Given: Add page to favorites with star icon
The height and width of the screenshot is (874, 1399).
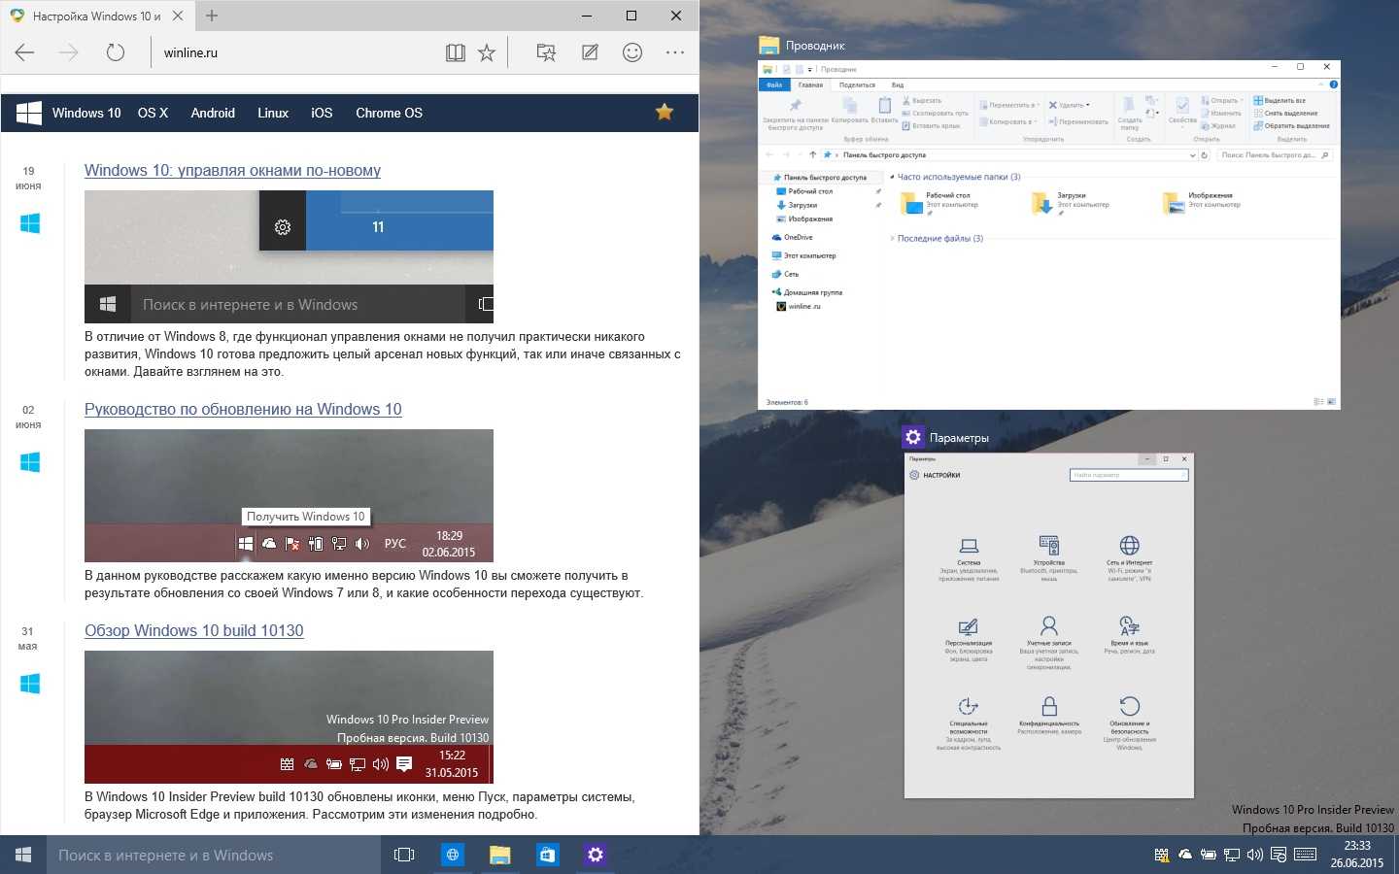Looking at the screenshot, I should point(487,52).
